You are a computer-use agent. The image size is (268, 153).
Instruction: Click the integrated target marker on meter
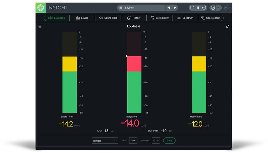[x=126, y=56]
